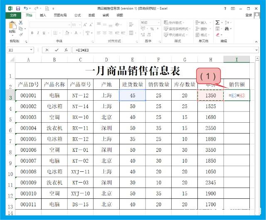The height and width of the screenshot is (220, 266).
Task: Click the Orientation text angle icon
Action: pos(117,25)
